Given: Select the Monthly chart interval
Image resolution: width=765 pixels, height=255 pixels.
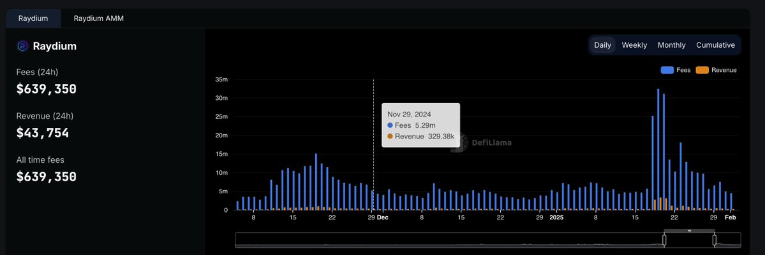Looking at the screenshot, I should click(671, 45).
